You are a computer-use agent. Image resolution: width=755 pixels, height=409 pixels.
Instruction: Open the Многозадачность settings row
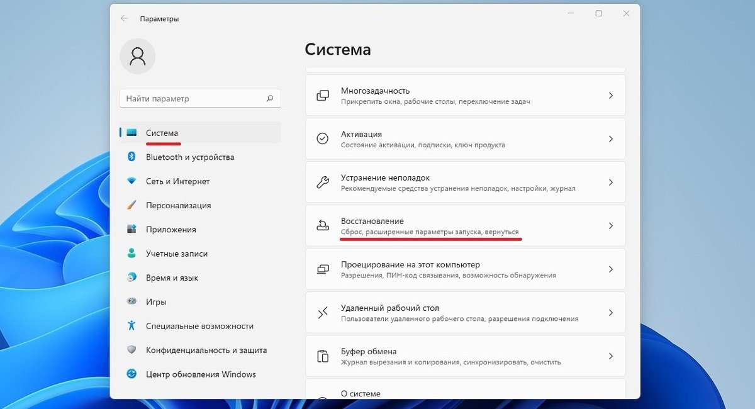(x=466, y=96)
